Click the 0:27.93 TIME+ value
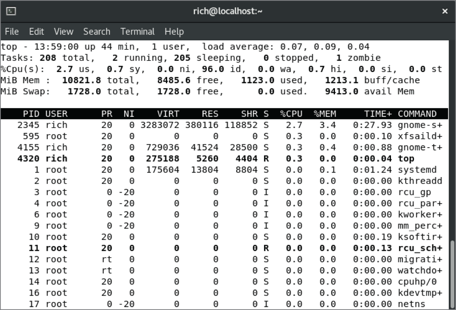The image size is (456, 310). tap(373, 125)
